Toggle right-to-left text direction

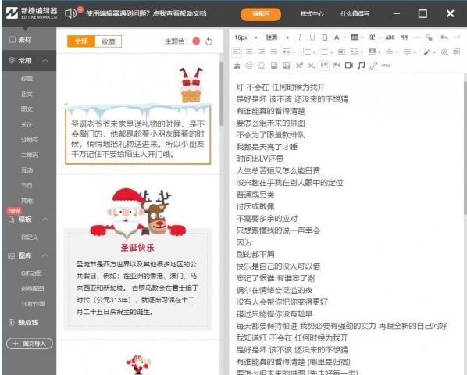click(337, 65)
